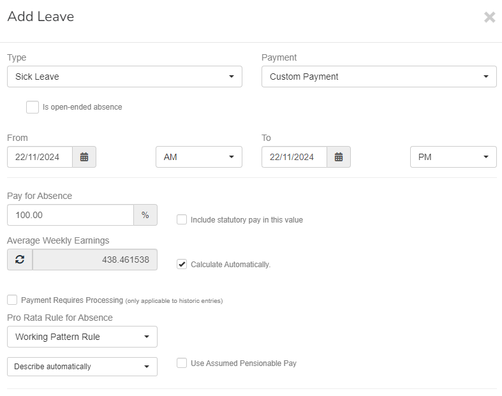Viewport: 502px width, 396px height.
Task: Click the From date input field
Action: pos(40,157)
